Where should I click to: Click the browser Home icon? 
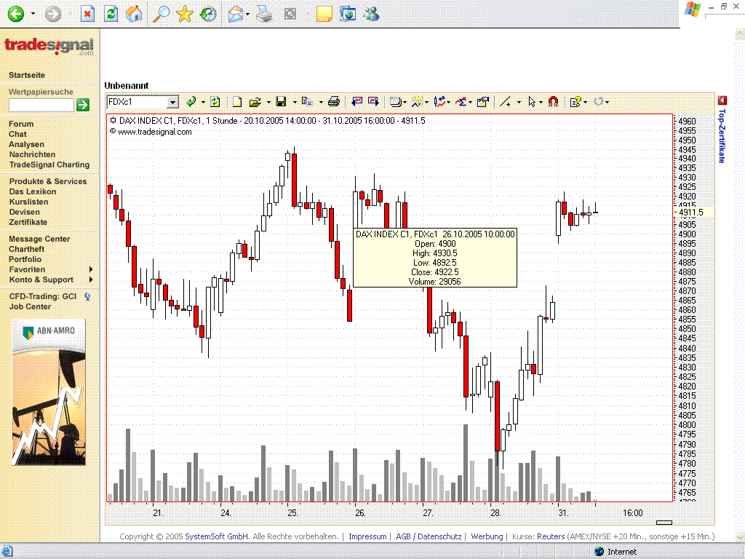(x=134, y=13)
